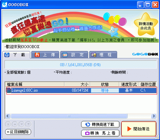Screen dimensions: 160x140
Task: Click the 轉換高速下載 button
Action: (100, 125)
